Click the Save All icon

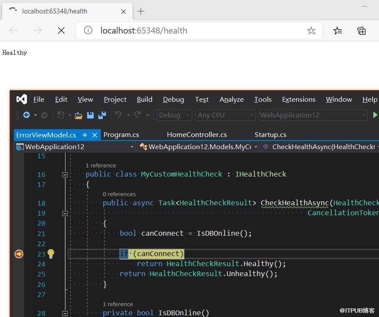coord(102,115)
